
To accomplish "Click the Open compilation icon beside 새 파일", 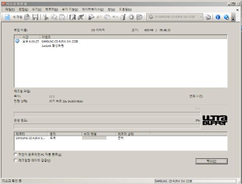I will (27, 17).
